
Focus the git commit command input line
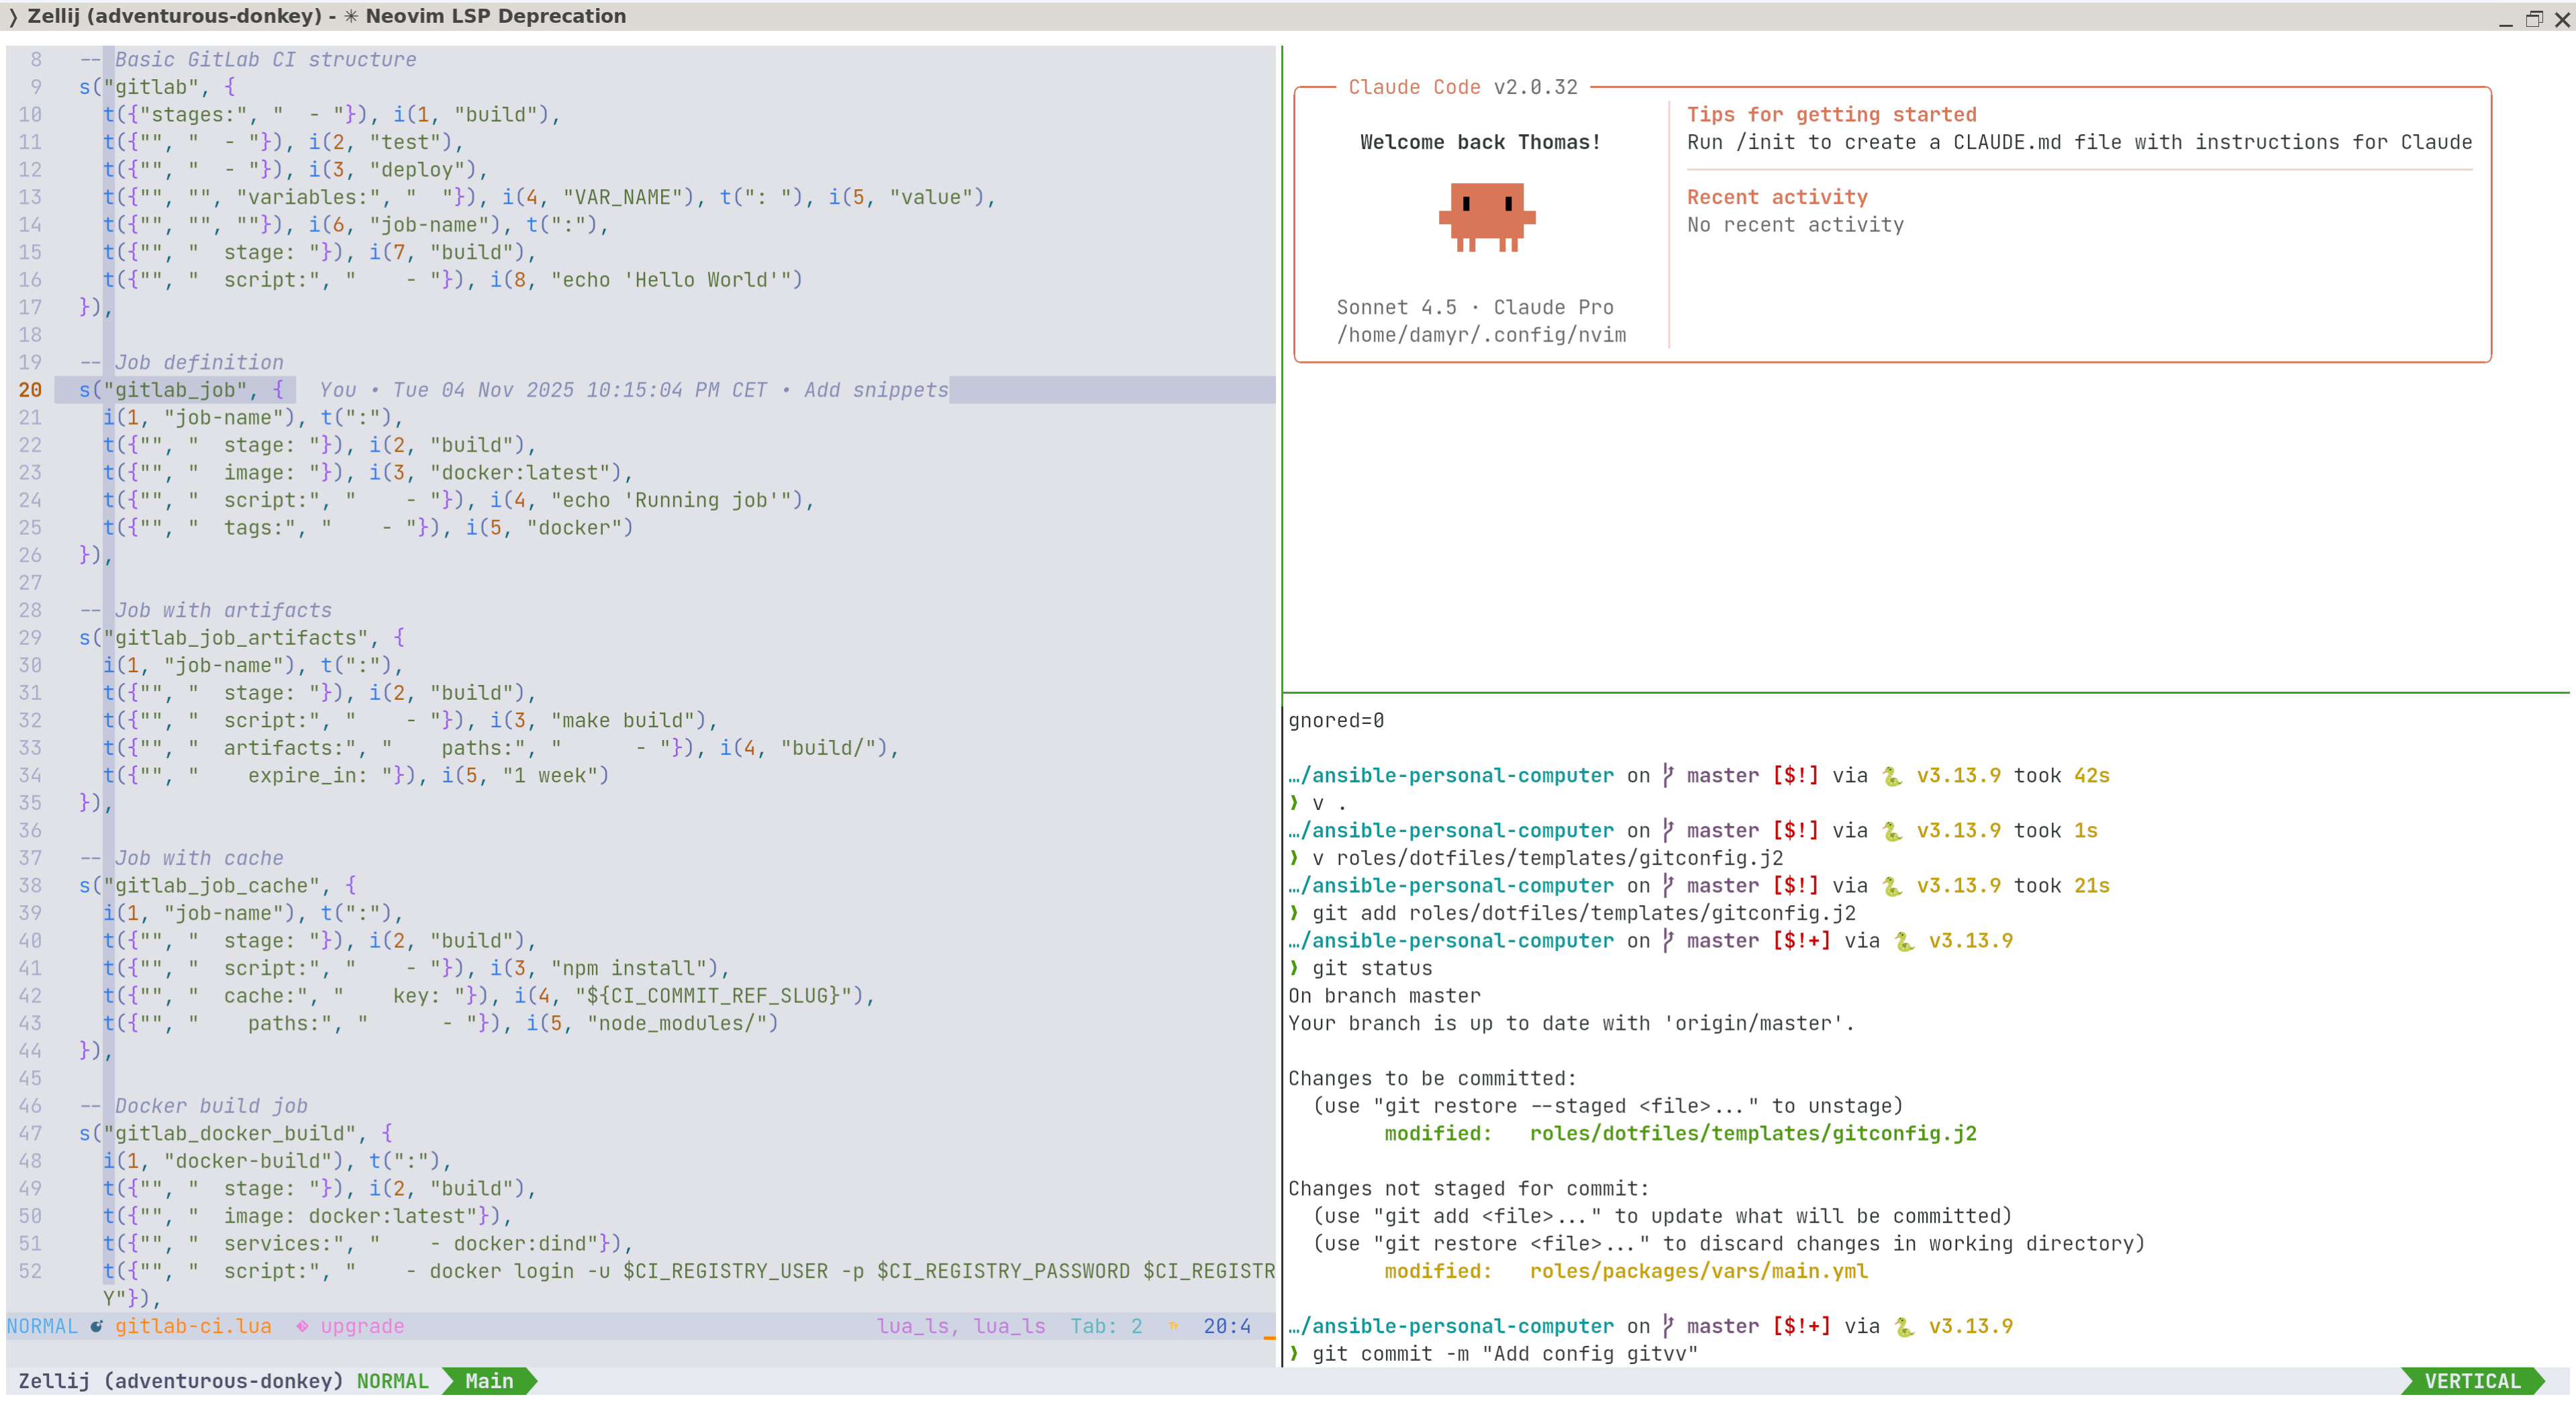1504,1354
